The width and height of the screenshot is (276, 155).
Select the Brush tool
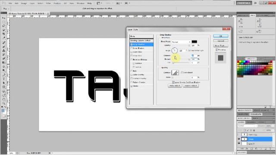click(3, 46)
